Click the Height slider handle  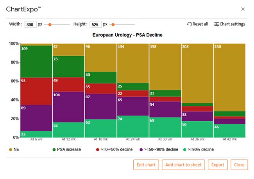click(x=113, y=25)
